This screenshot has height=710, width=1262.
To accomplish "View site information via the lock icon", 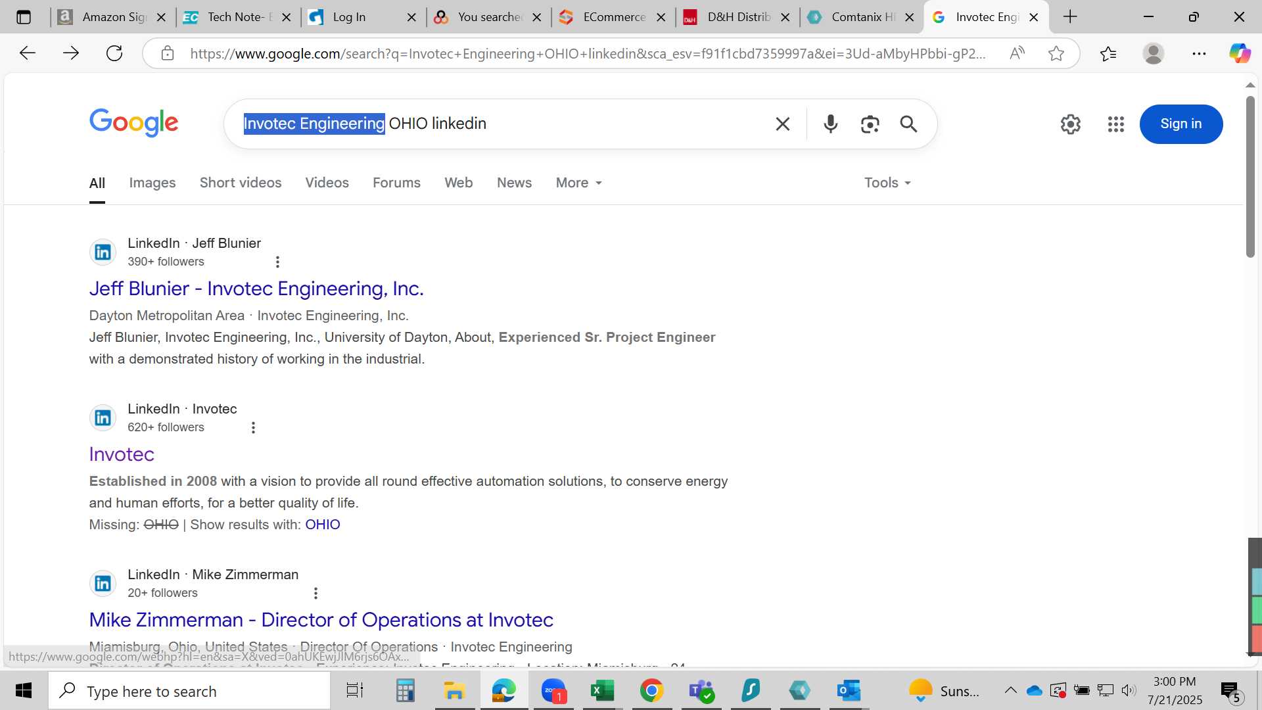I will [x=168, y=53].
